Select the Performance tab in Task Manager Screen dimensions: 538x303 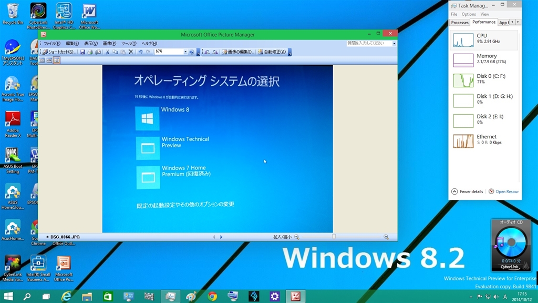pos(484,22)
